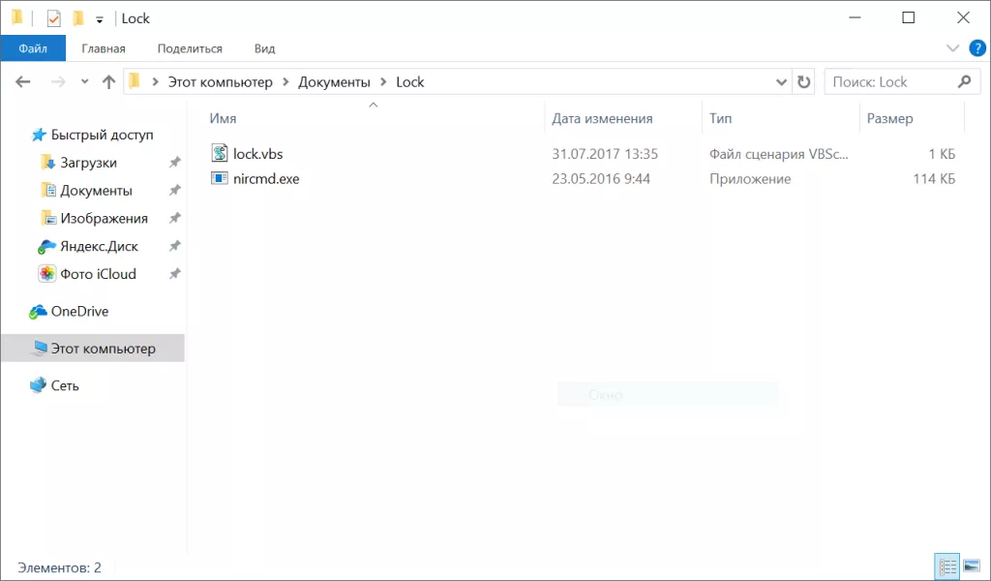Switch to large thumbnails view
The height and width of the screenshot is (581, 991).
(x=972, y=566)
